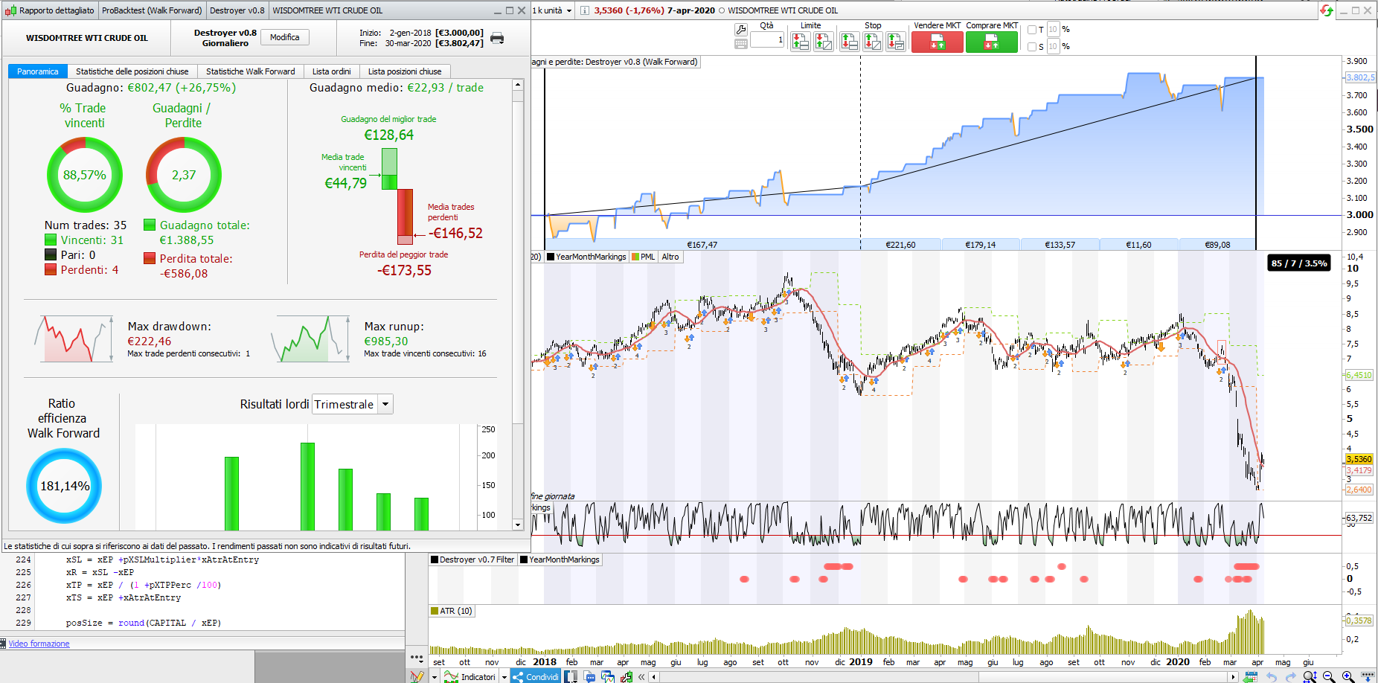This screenshot has width=1378, height=683.
Task: Open the calendar date icon
Action: (1251, 676)
